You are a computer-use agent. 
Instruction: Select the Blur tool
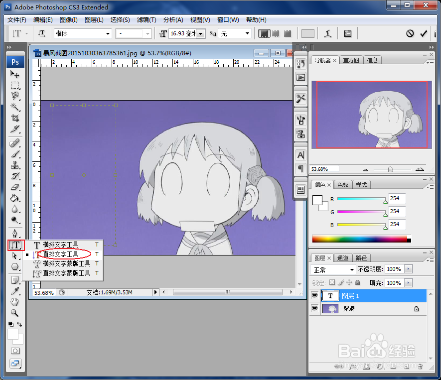[x=15, y=209]
